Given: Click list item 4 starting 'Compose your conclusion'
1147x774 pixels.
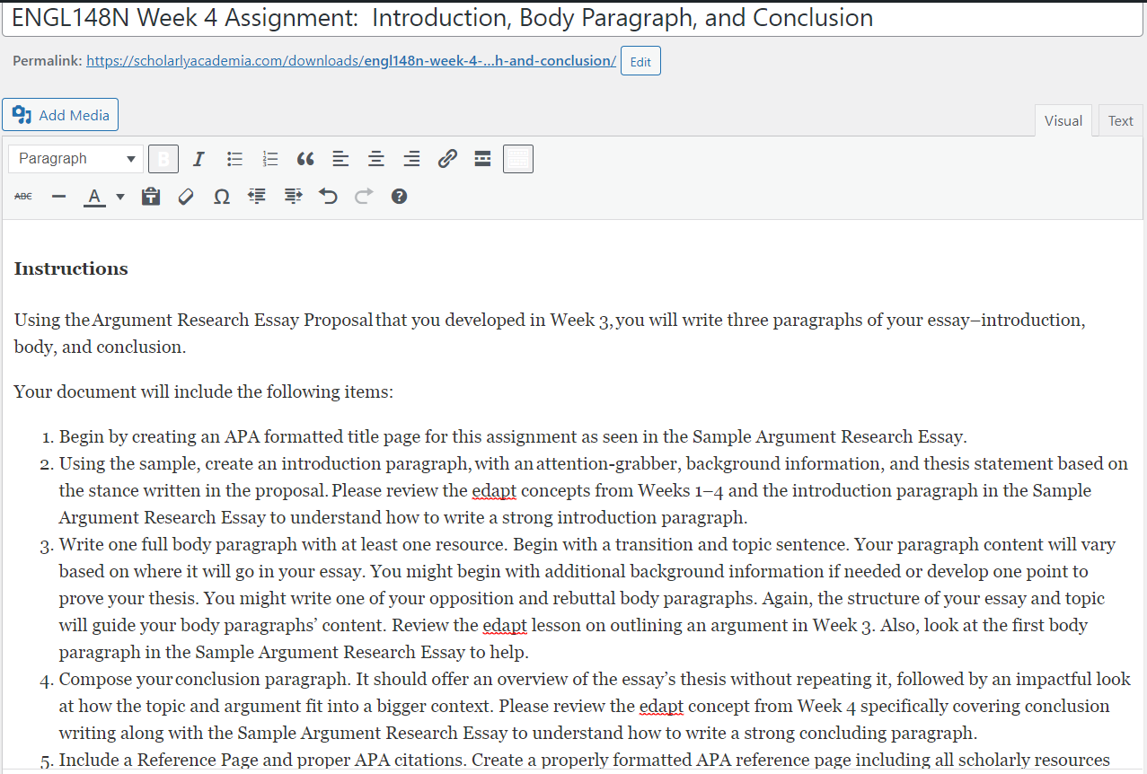Looking at the screenshot, I should tap(595, 706).
